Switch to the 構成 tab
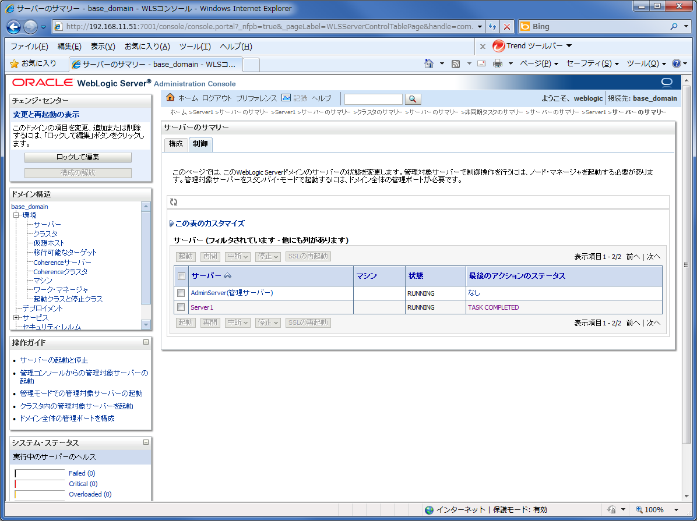Image resolution: width=697 pixels, height=521 pixels. tap(175, 144)
